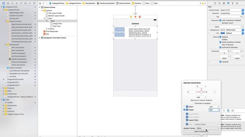
Task: Show the File inspector
Action: [x=215, y=3]
